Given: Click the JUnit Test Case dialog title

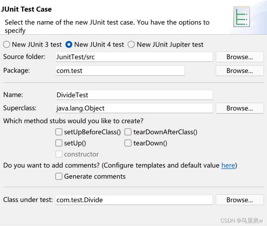Looking at the screenshot, I should (26, 9).
